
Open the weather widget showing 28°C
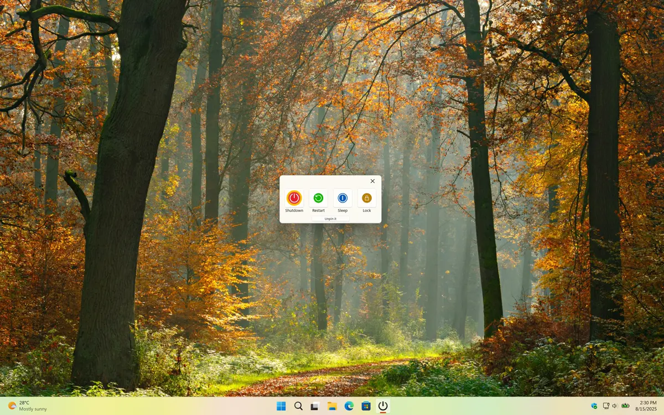27,406
